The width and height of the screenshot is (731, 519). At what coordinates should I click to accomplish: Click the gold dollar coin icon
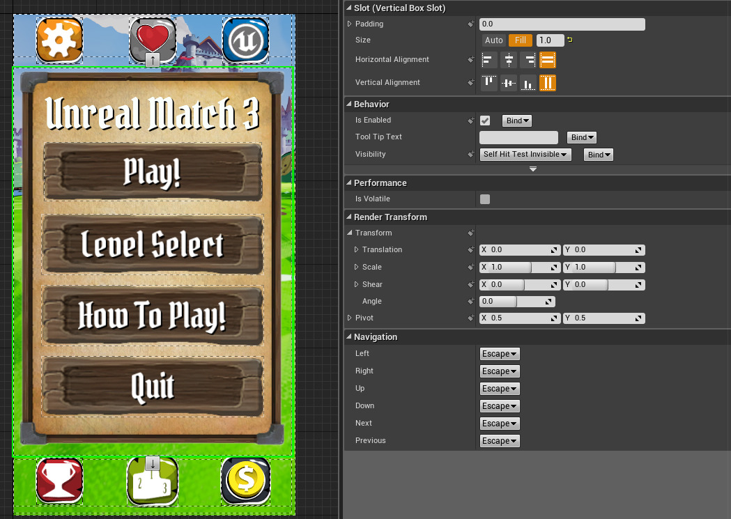pos(245,481)
